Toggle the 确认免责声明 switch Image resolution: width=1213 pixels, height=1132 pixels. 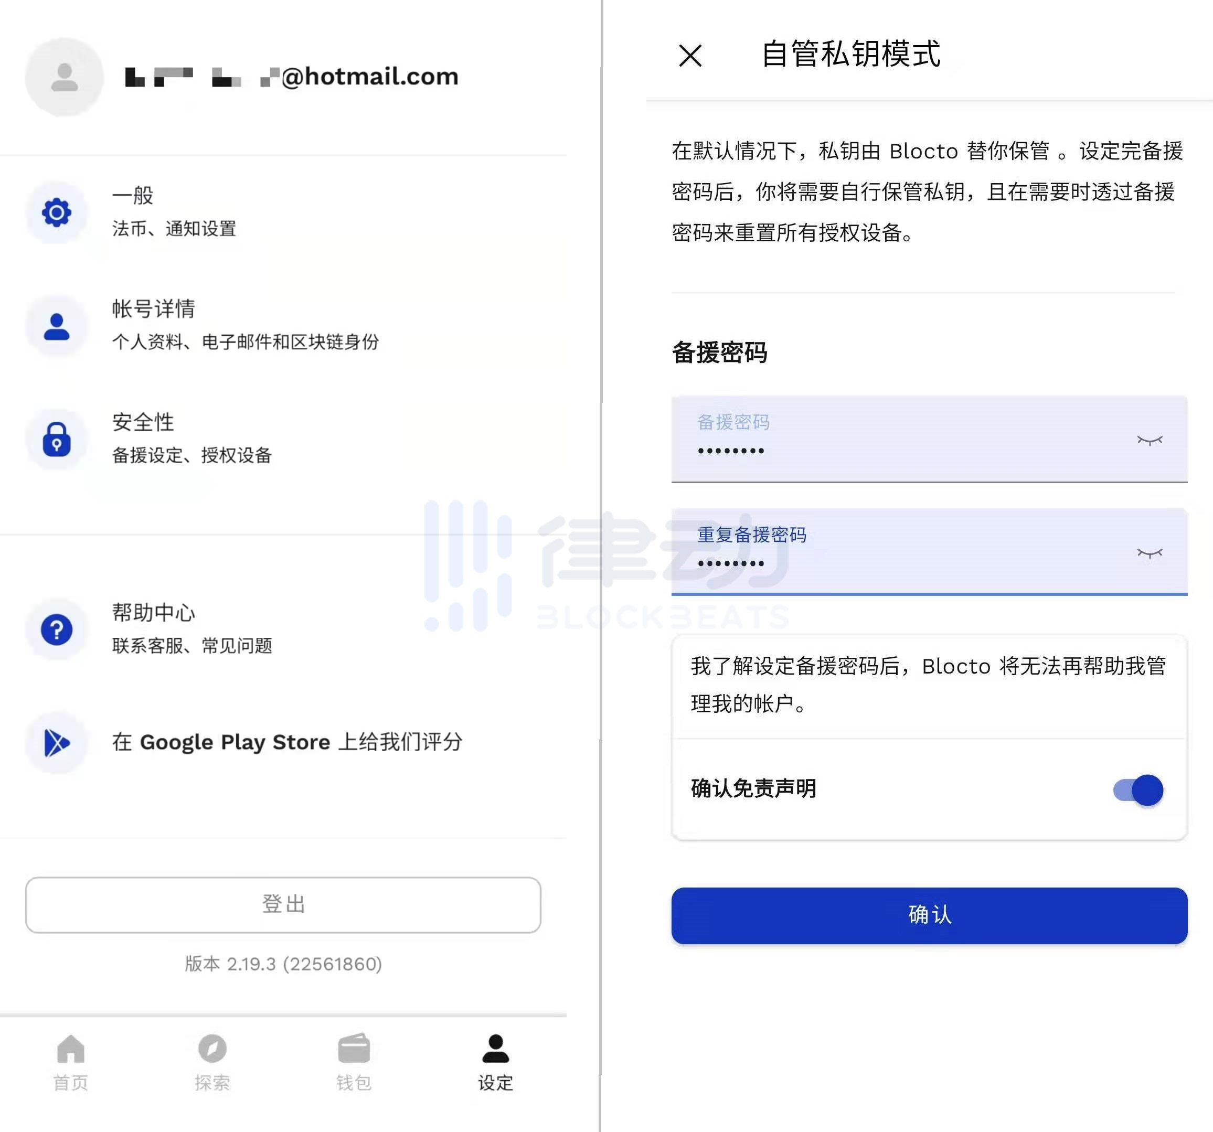tap(1138, 790)
